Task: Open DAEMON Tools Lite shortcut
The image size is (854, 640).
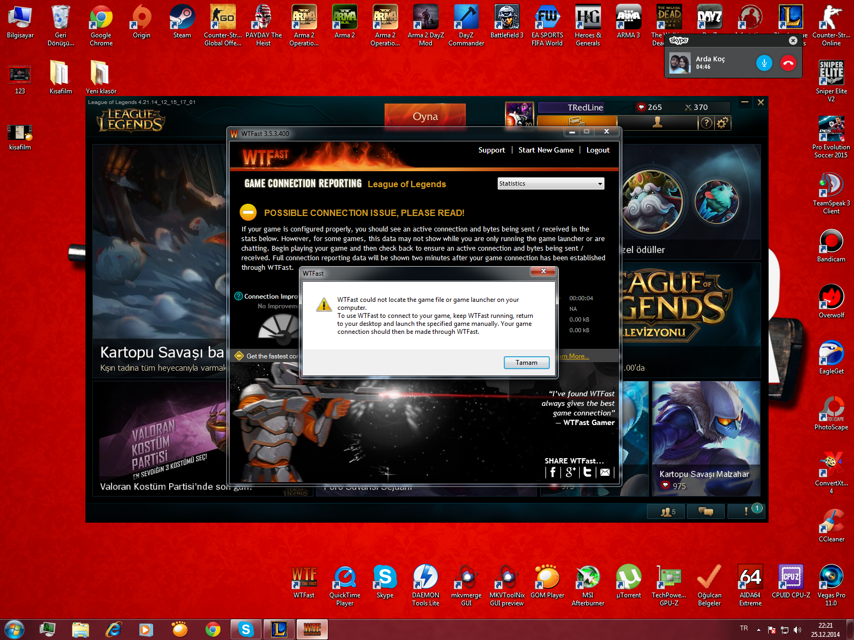Action: [425, 586]
